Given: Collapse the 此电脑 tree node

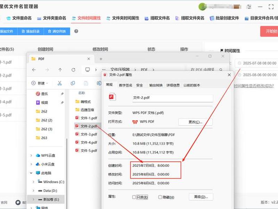Looking at the screenshot, I should pos(31,173).
